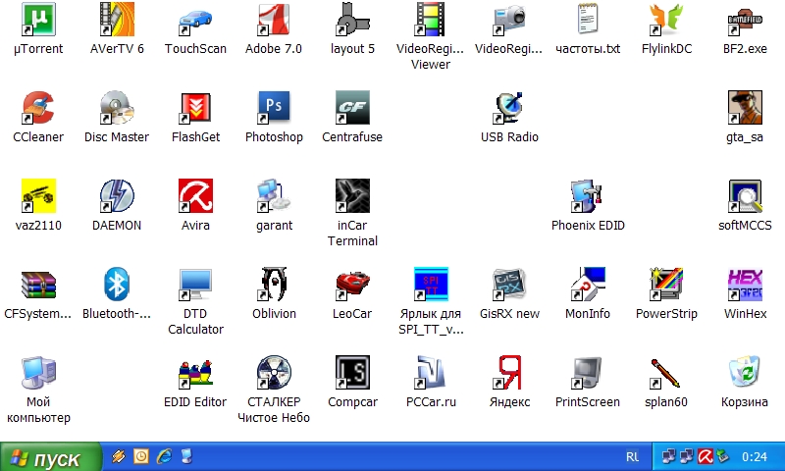This screenshot has width=785, height=471.
Task: Click the USB Radio desktop icon
Action: tap(509, 107)
